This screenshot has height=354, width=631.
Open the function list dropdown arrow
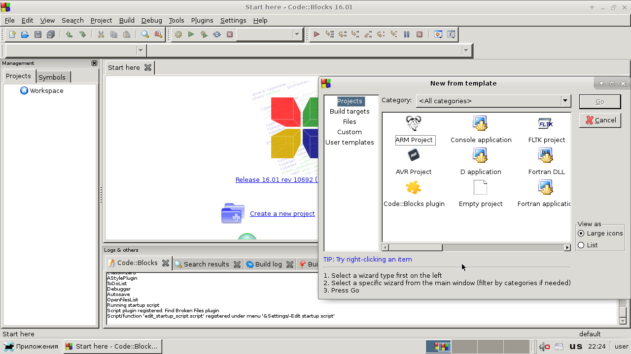466,50
